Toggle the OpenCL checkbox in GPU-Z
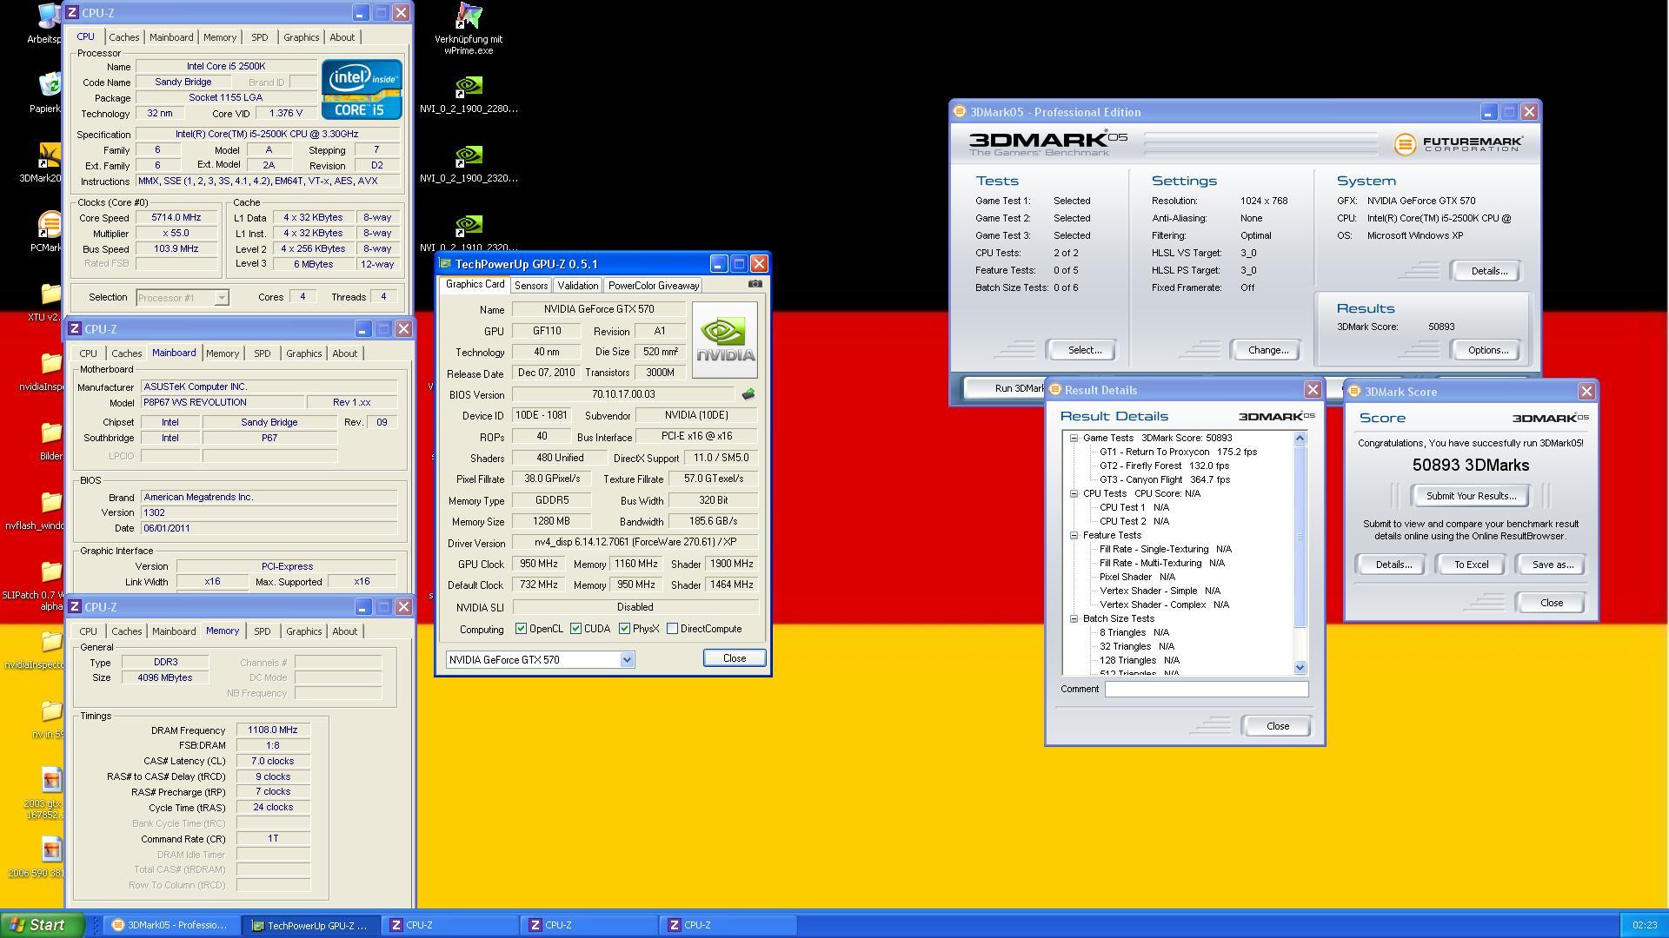This screenshot has height=938, width=1669. pyautogui.click(x=521, y=629)
